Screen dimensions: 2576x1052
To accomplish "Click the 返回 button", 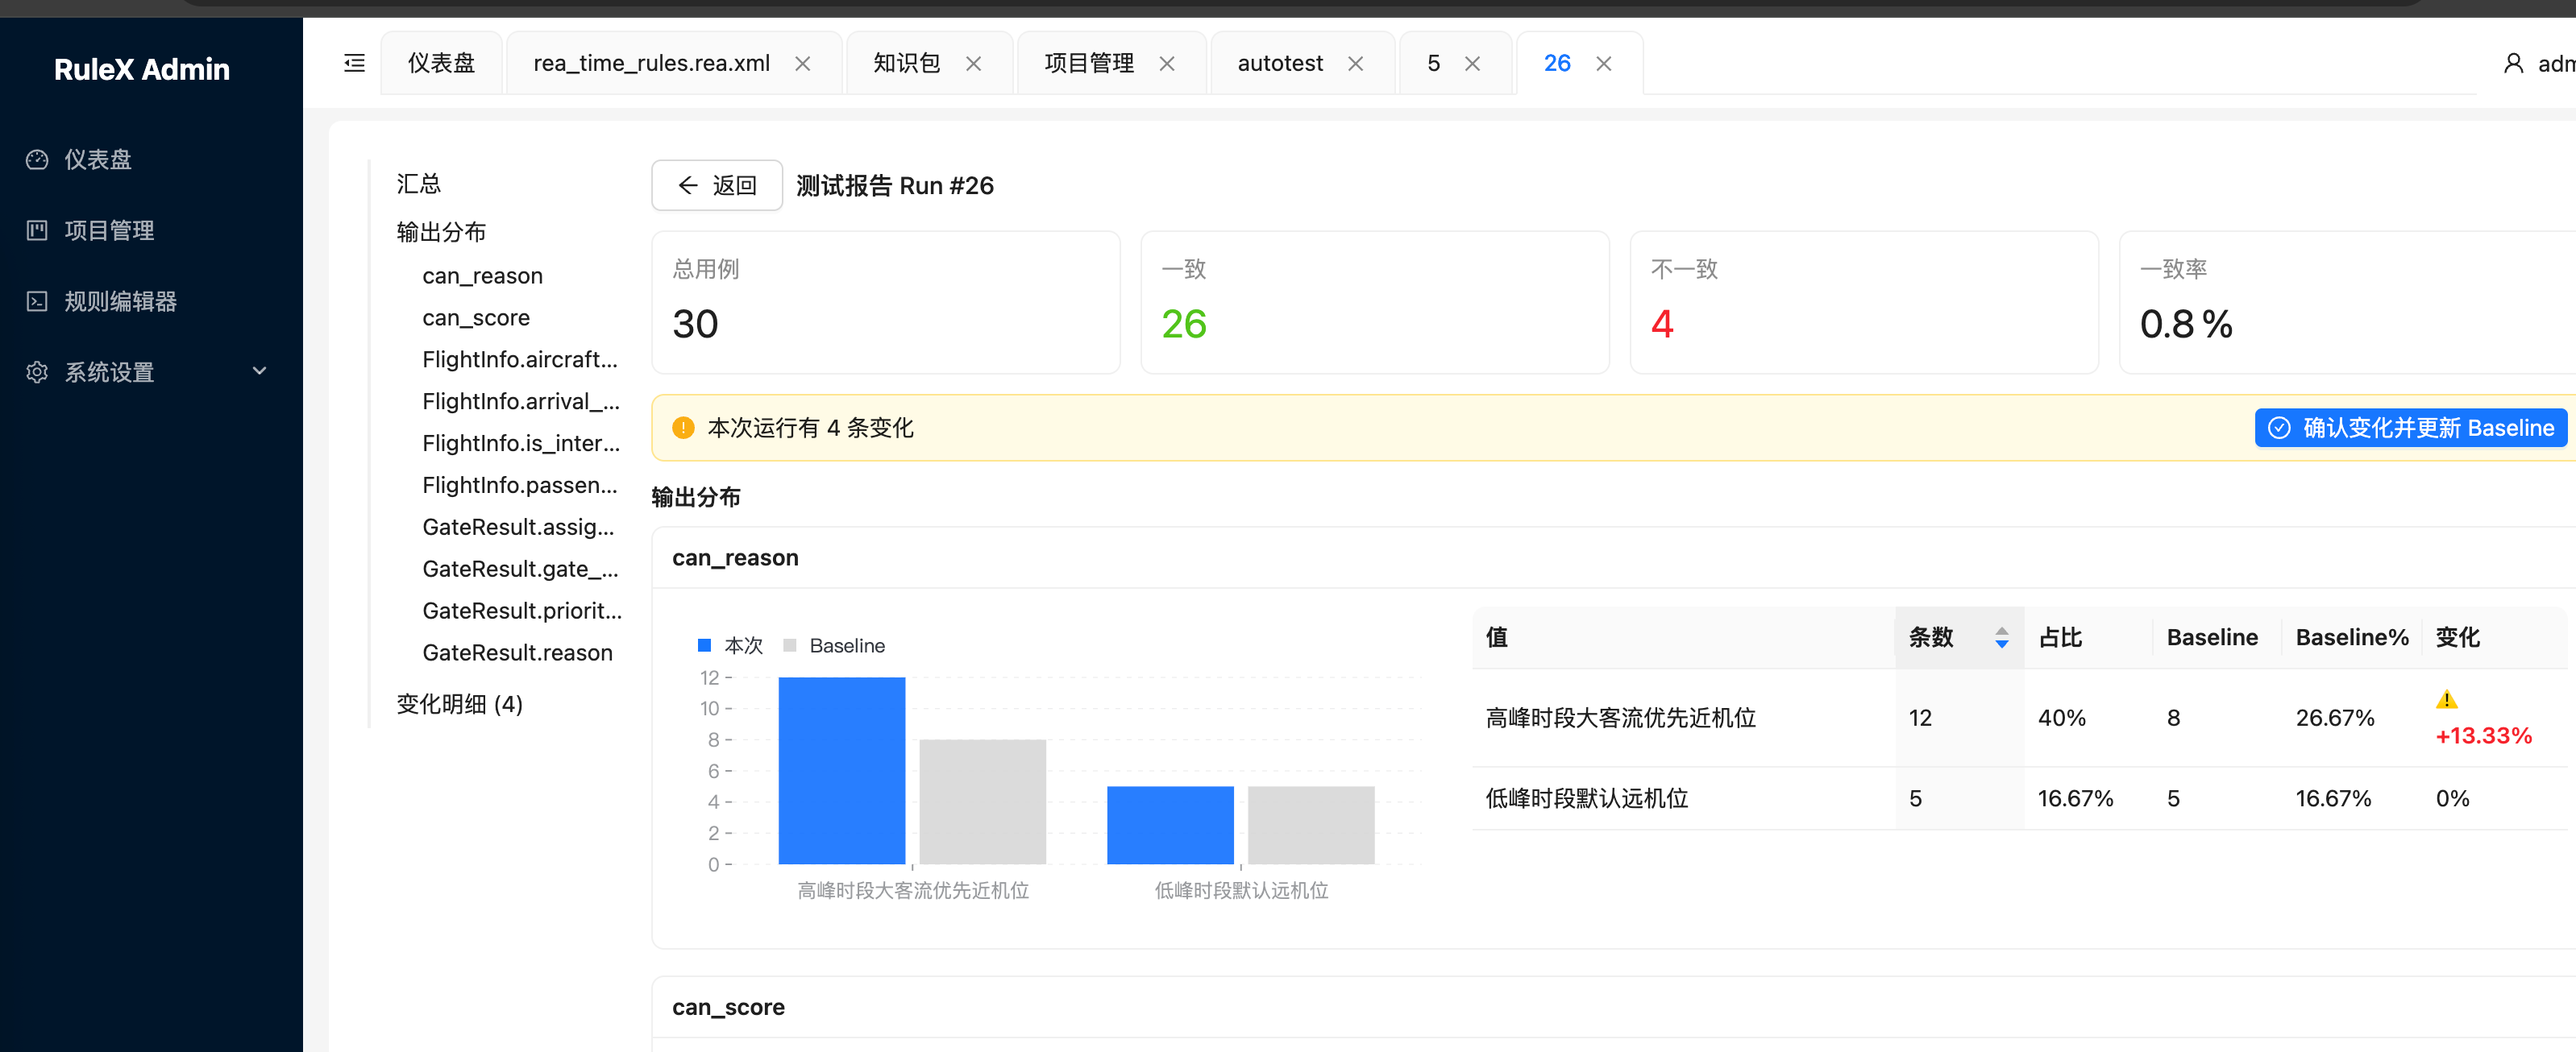I will 716,184.
